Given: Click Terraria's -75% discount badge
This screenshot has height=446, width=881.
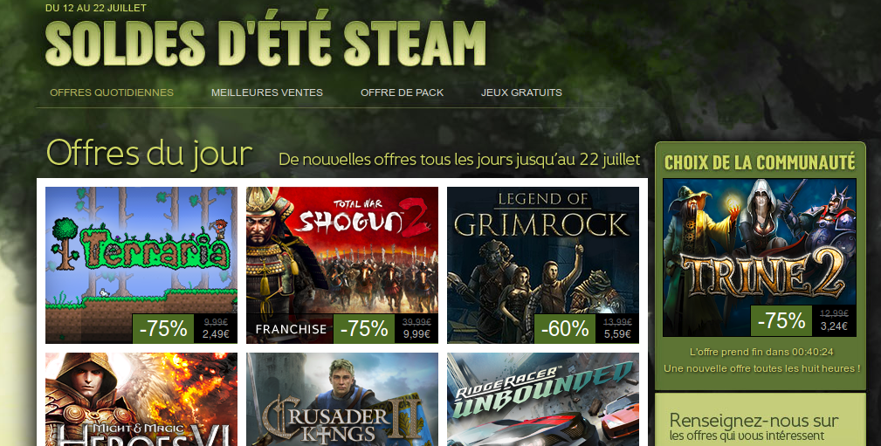Looking at the screenshot, I should (x=163, y=328).
